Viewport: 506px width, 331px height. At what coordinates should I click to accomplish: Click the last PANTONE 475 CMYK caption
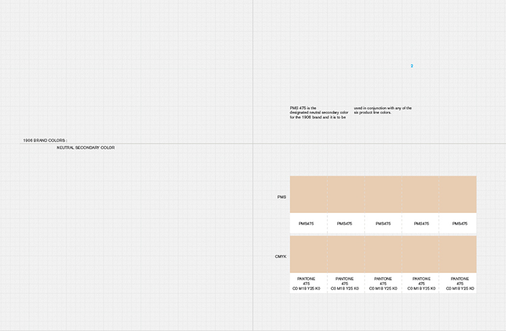click(x=459, y=283)
